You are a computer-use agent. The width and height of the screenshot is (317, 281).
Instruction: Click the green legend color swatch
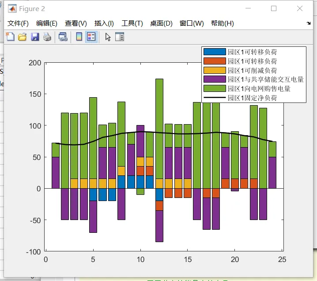click(215, 88)
